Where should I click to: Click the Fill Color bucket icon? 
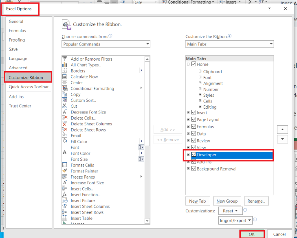(64, 142)
